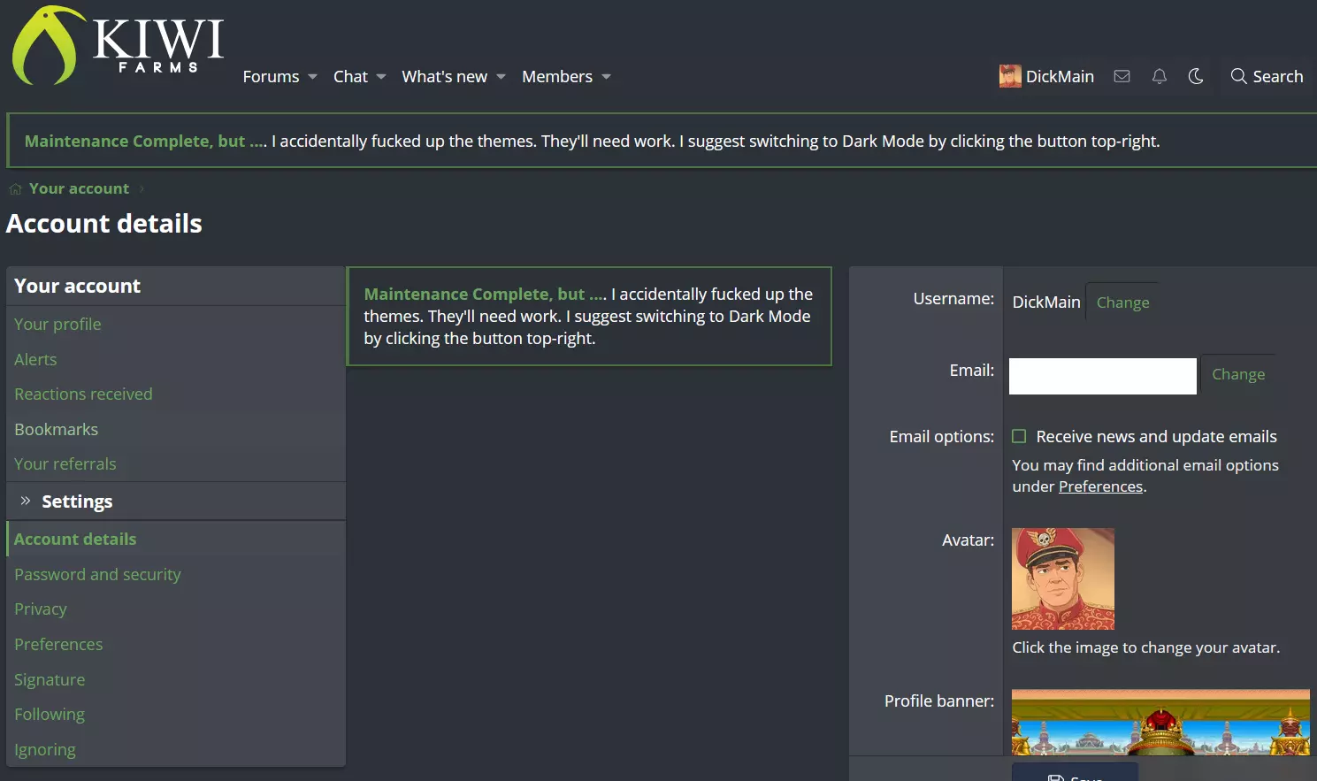The height and width of the screenshot is (781, 1317).
Task: Expand the Forums dropdown arrow
Action: 312,77
